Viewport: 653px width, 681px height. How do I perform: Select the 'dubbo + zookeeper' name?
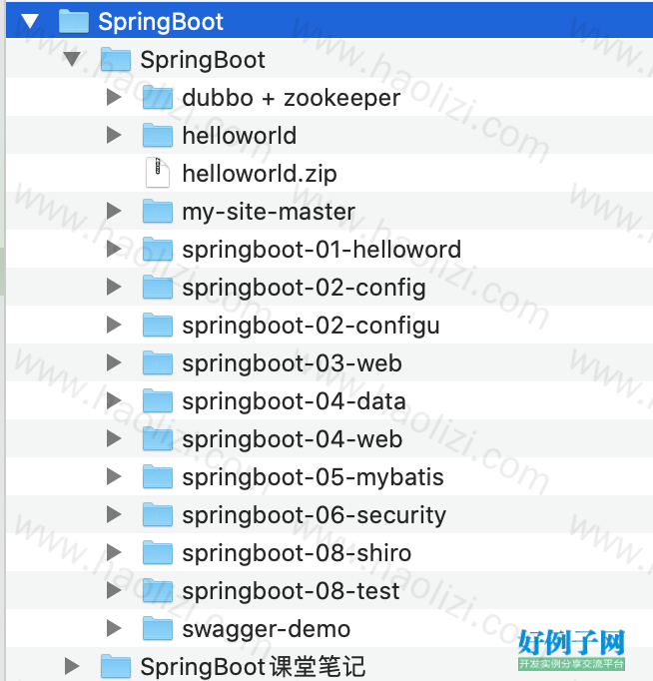pos(291,98)
